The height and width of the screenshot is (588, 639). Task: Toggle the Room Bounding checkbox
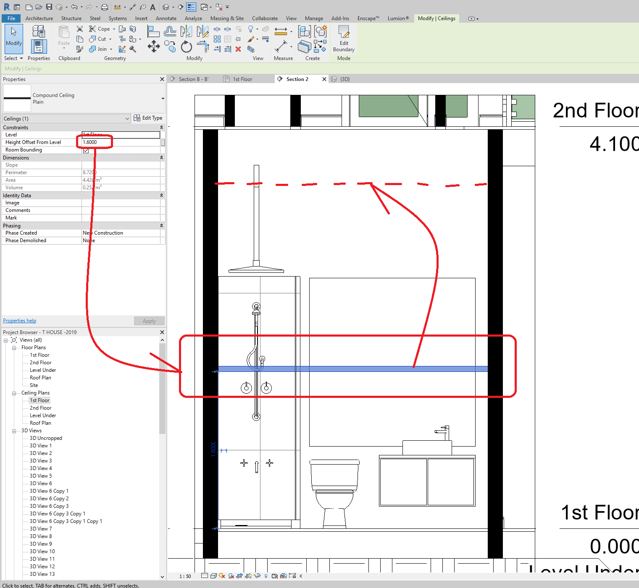[x=85, y=150]
